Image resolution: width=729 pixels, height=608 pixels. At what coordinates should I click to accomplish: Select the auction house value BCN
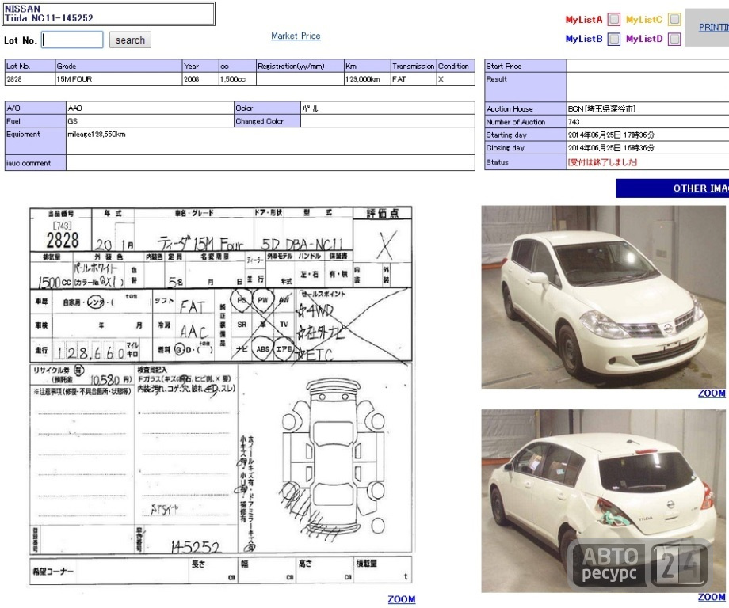coord(601,108)
